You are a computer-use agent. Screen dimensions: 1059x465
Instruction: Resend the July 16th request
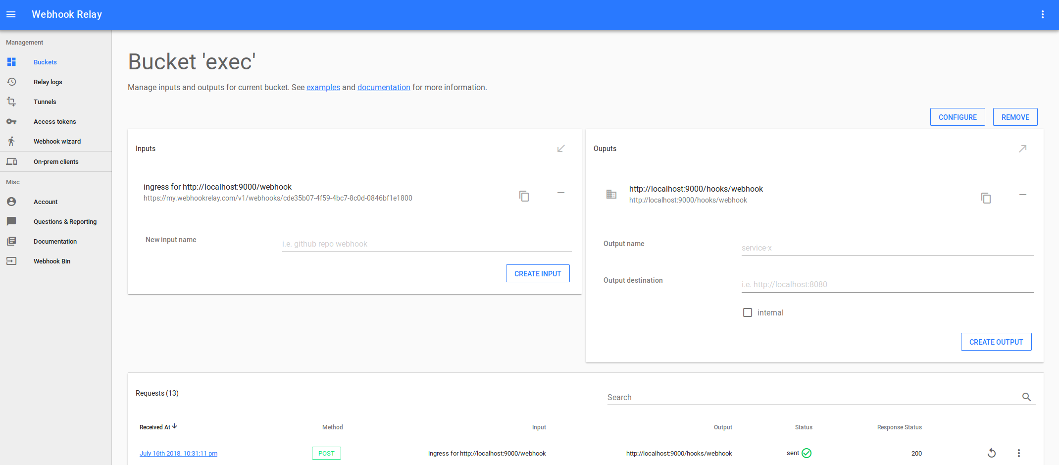pos(991,453)
